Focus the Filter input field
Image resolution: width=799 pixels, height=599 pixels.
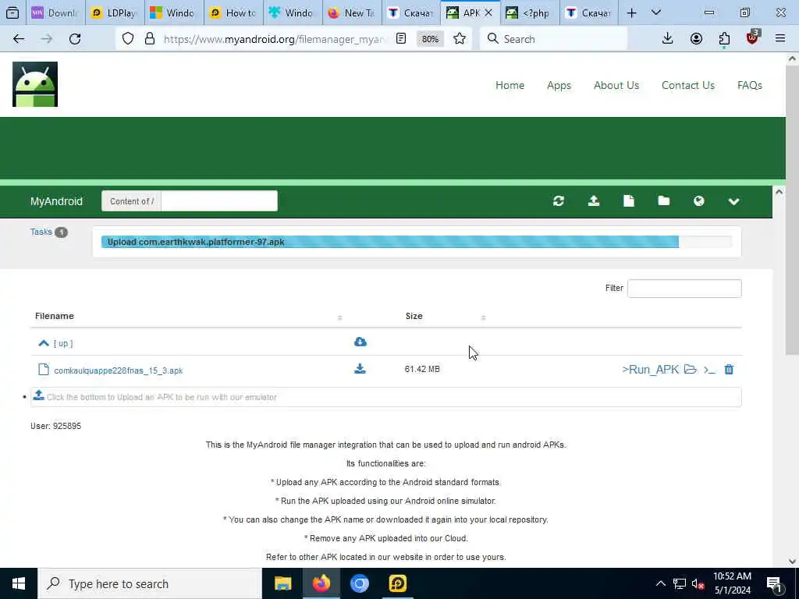point(684,289)
